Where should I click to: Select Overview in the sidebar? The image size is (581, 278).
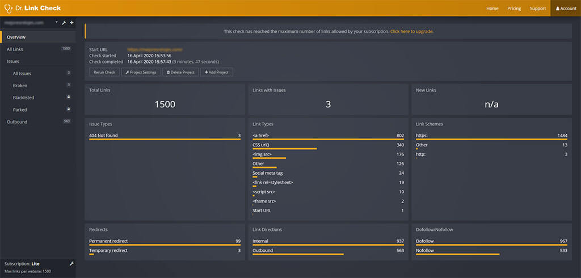click(38, 37)
